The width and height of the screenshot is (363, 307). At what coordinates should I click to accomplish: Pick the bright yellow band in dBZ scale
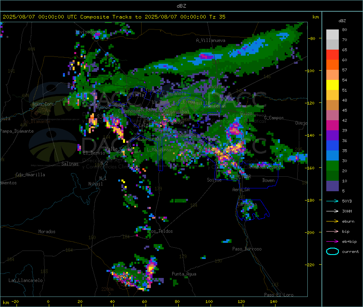pos(332,85)
